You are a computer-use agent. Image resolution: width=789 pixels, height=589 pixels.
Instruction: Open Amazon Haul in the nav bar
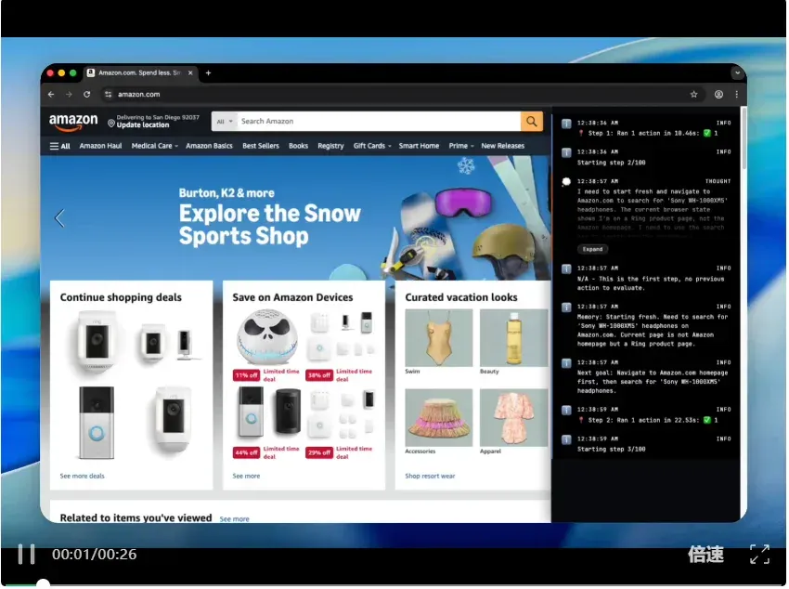[x=100, y=146]
